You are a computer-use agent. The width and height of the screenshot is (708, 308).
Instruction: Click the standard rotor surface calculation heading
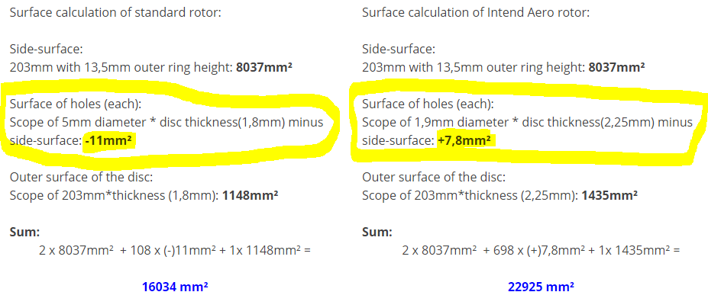point(115,13)
